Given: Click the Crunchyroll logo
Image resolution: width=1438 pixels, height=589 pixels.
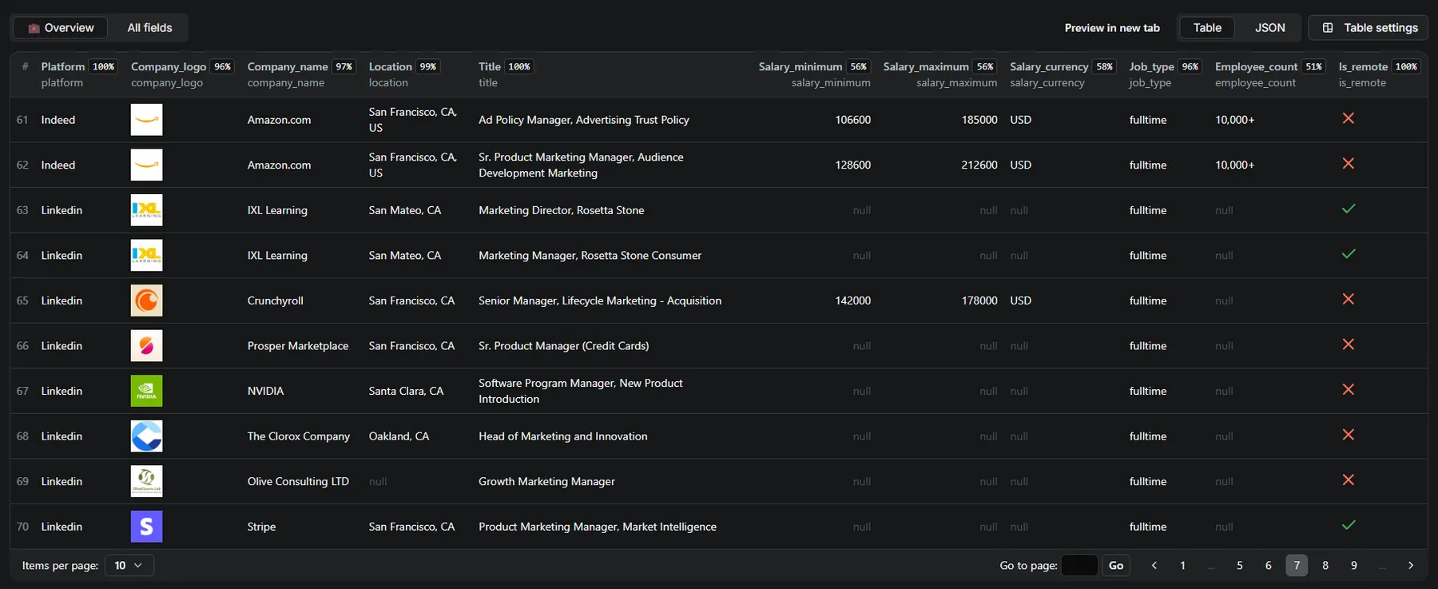Looking at the screenshot, I should point(146,300).
